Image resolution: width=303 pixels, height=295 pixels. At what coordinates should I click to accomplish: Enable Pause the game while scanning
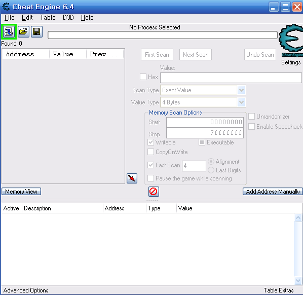coord(150,178)
